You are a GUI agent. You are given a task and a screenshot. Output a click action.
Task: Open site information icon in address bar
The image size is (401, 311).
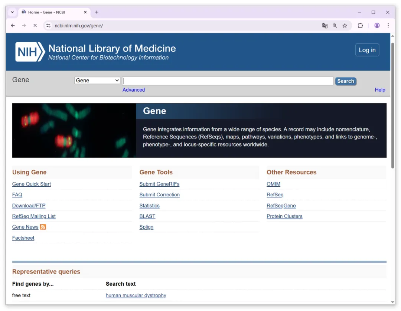pyautogui.click(x=48, y=26)
